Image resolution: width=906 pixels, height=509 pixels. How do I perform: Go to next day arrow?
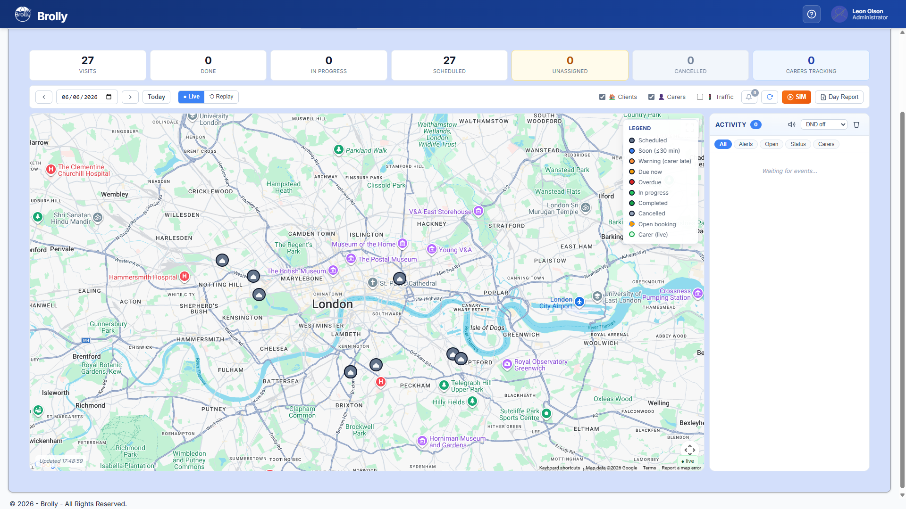click(x=130, y=97)
